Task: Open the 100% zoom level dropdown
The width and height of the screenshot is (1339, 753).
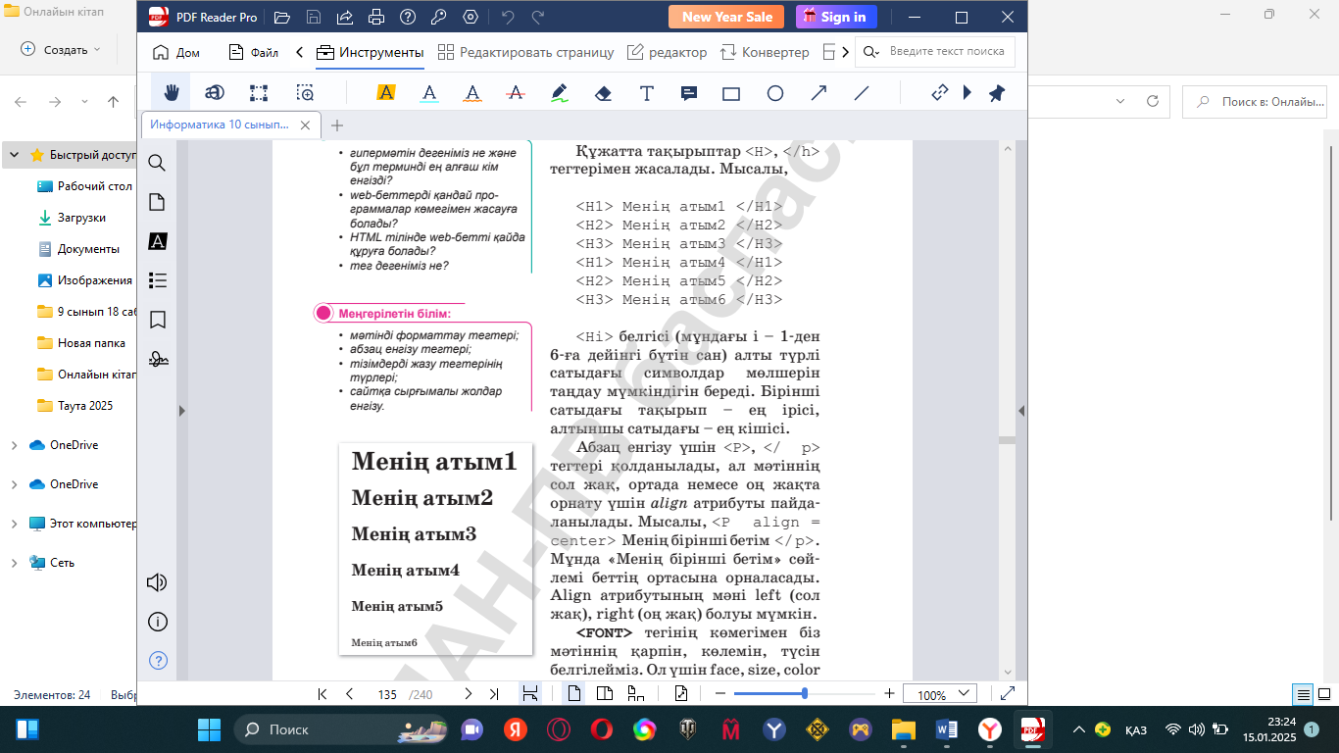Action: [945, 694]
